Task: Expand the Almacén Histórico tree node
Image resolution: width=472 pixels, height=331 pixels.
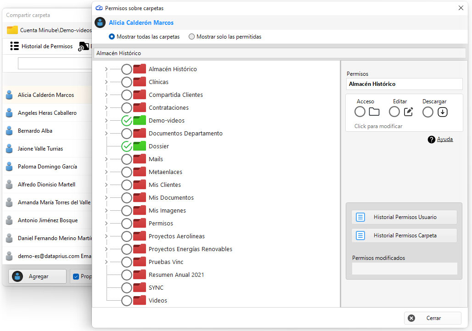Action: click(106, 69)
